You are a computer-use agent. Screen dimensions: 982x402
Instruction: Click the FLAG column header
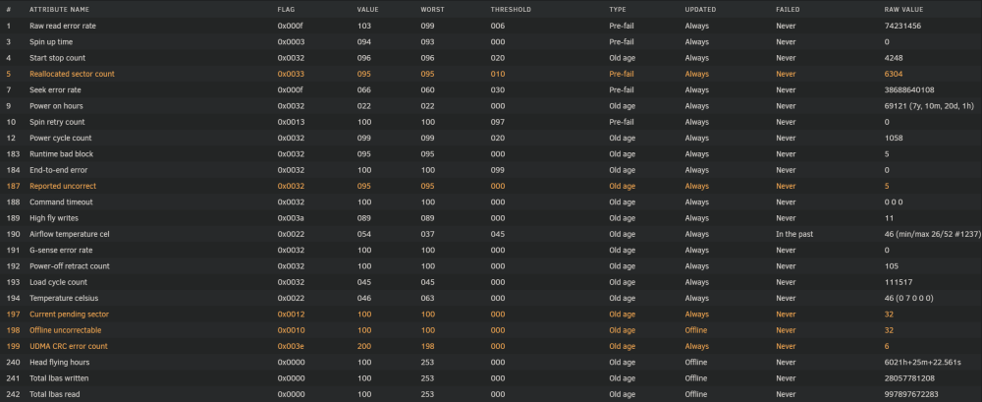pos(286,10)
